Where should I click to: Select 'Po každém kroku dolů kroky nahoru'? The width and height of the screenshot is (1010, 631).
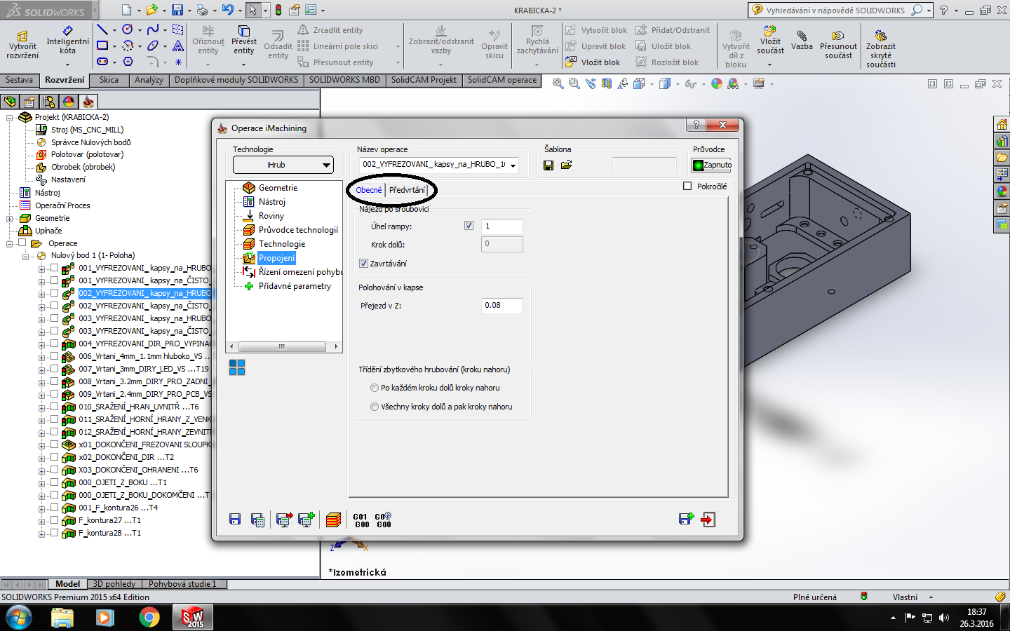point(375,388)
